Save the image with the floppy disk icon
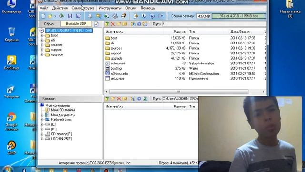Image resolution: width=305 pixels, height=172 pixels. tap(70, 16)
